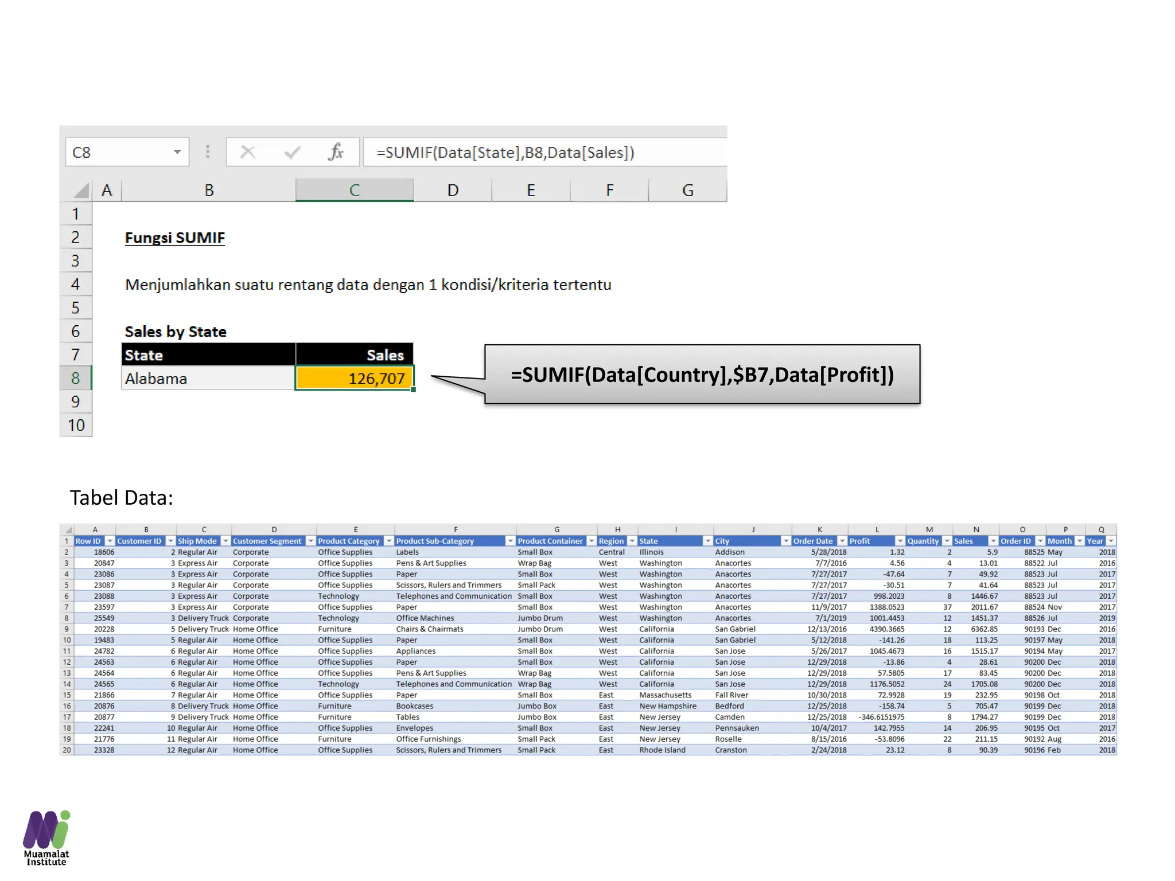Open the State filter dropdown in data table
Image resolution: width=1175 pixels, height=881 pixels.
tap(707, 541)
